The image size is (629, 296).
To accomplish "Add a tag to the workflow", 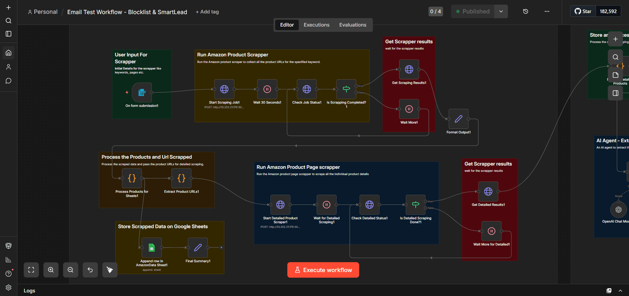I will tap(207, 11).
